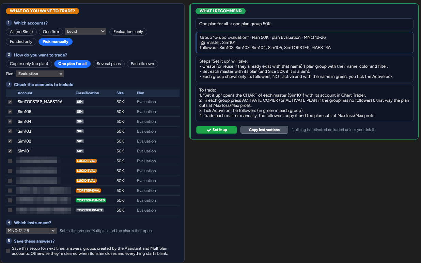This screenshot has height=263, width=421.
Task: Click the crown icon beside master Sim101
Action: pyautogui.click(x=203, y=43)
